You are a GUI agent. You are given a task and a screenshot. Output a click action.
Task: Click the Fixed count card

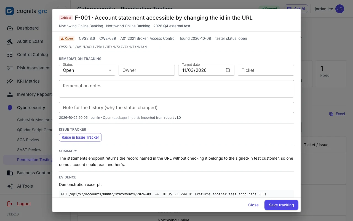[331, 74]
